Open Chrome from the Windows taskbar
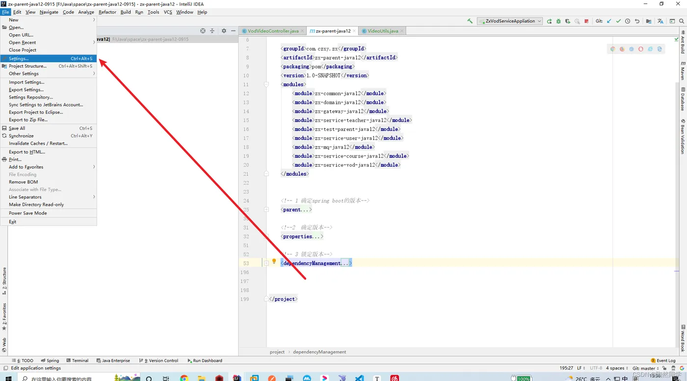The image size is (687, 381). tap(184, 378)
